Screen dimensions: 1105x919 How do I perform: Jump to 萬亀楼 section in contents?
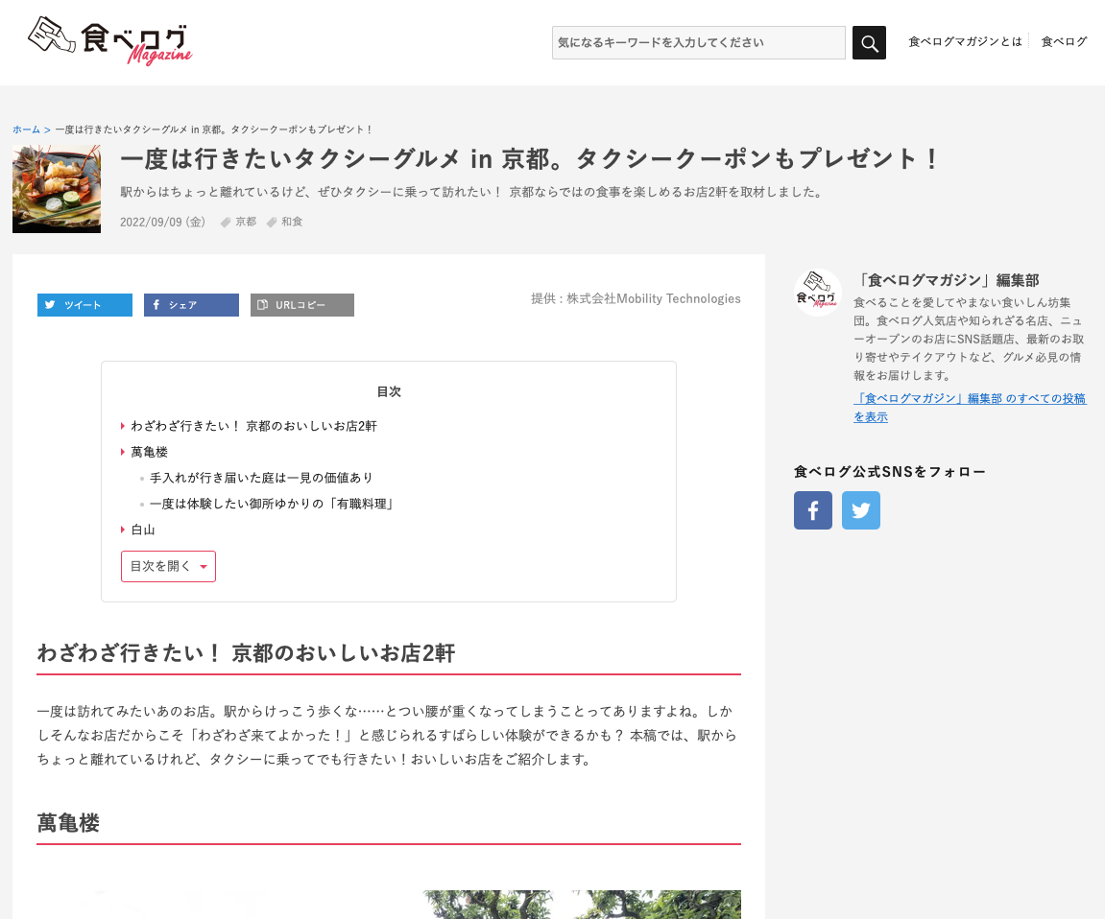pos(149,452)
